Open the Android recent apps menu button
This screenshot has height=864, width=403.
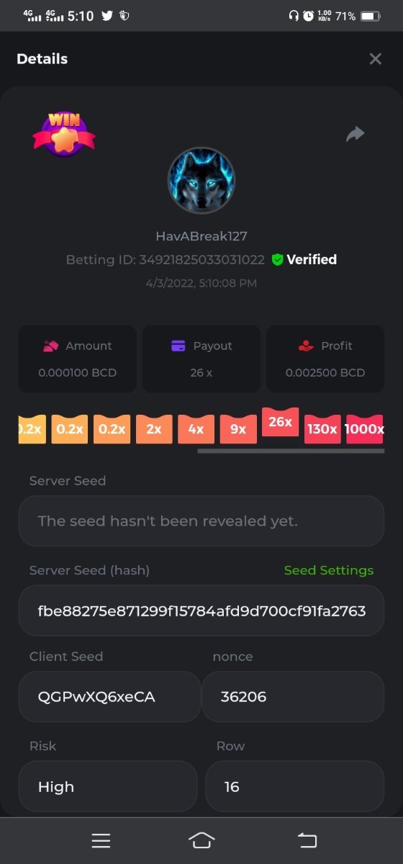coord(101,840)
